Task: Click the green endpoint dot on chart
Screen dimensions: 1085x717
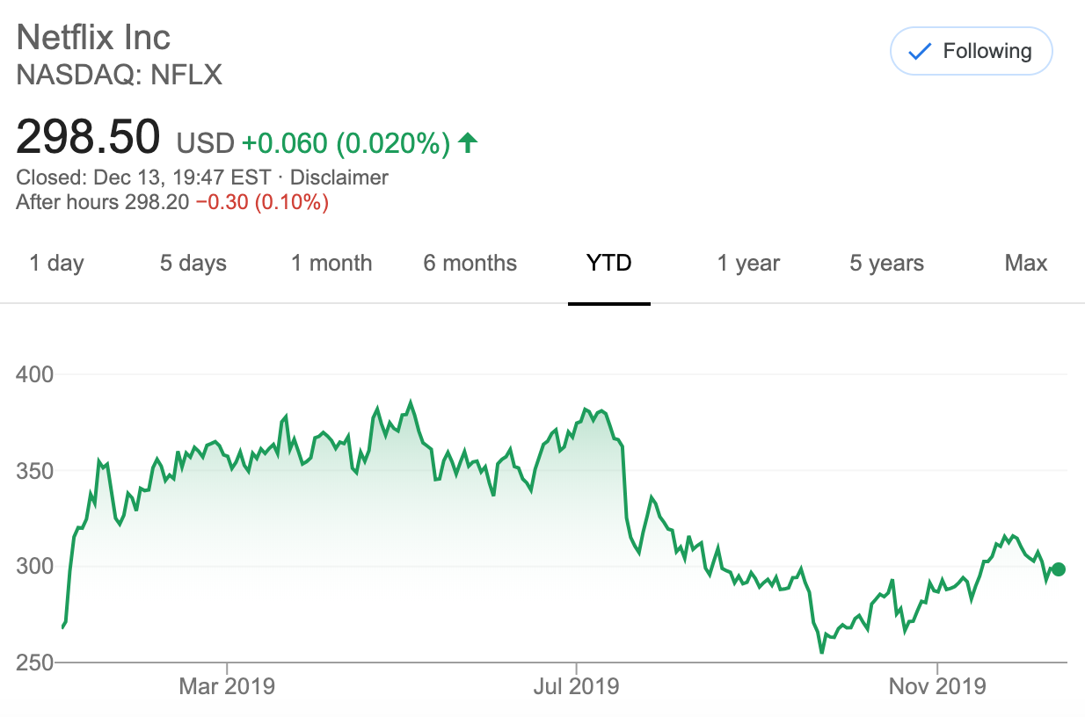Action: (x=1059, y=569)
